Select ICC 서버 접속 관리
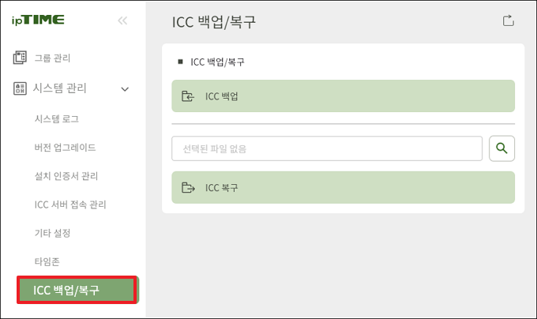 click(70, 205)
